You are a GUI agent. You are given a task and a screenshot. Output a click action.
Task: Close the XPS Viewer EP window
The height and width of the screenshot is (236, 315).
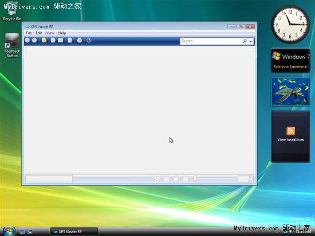(250, 26)
